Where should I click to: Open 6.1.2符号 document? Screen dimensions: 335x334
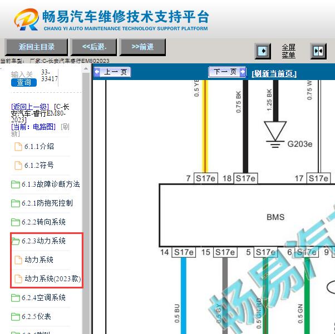click(x=39, y=166)
